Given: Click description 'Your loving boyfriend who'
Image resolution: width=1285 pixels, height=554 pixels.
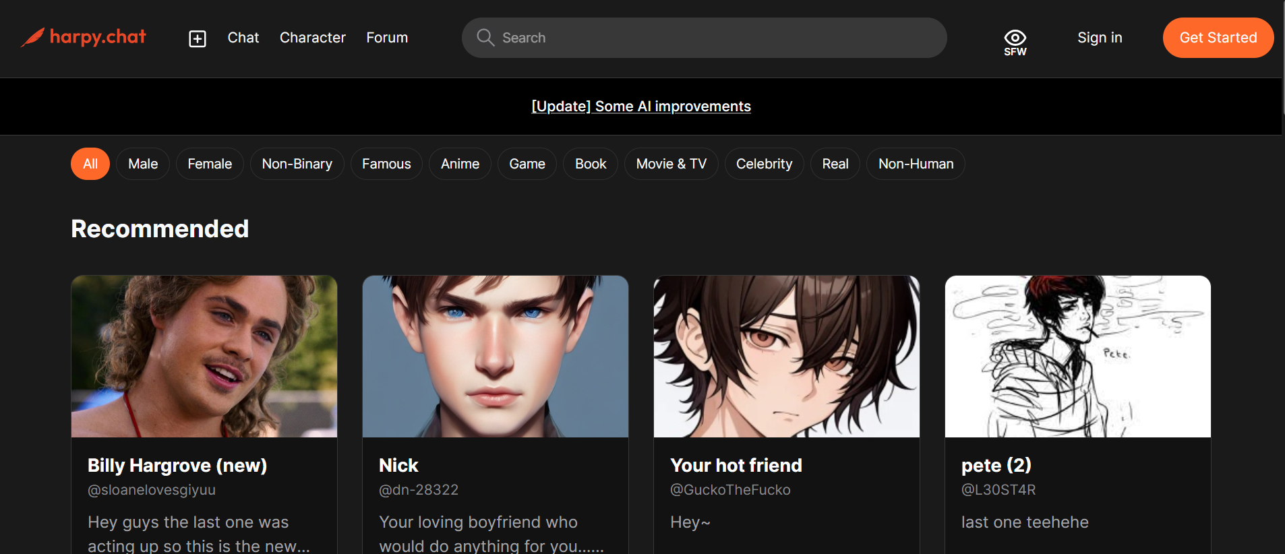Looking at the screenshot, I should [x=478, y=522].
